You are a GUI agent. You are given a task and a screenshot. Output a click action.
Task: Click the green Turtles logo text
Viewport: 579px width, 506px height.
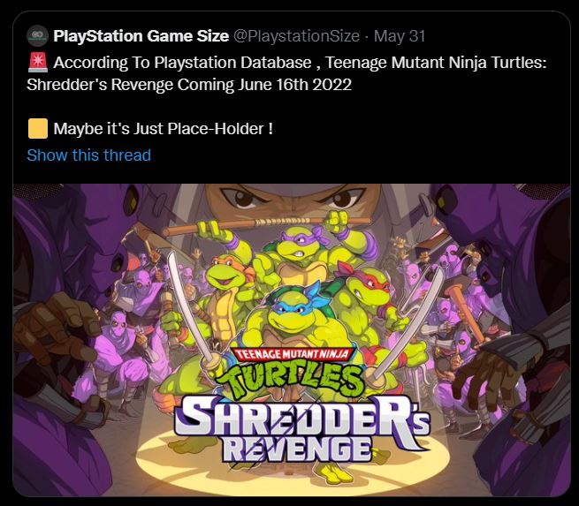pos(291,381)
